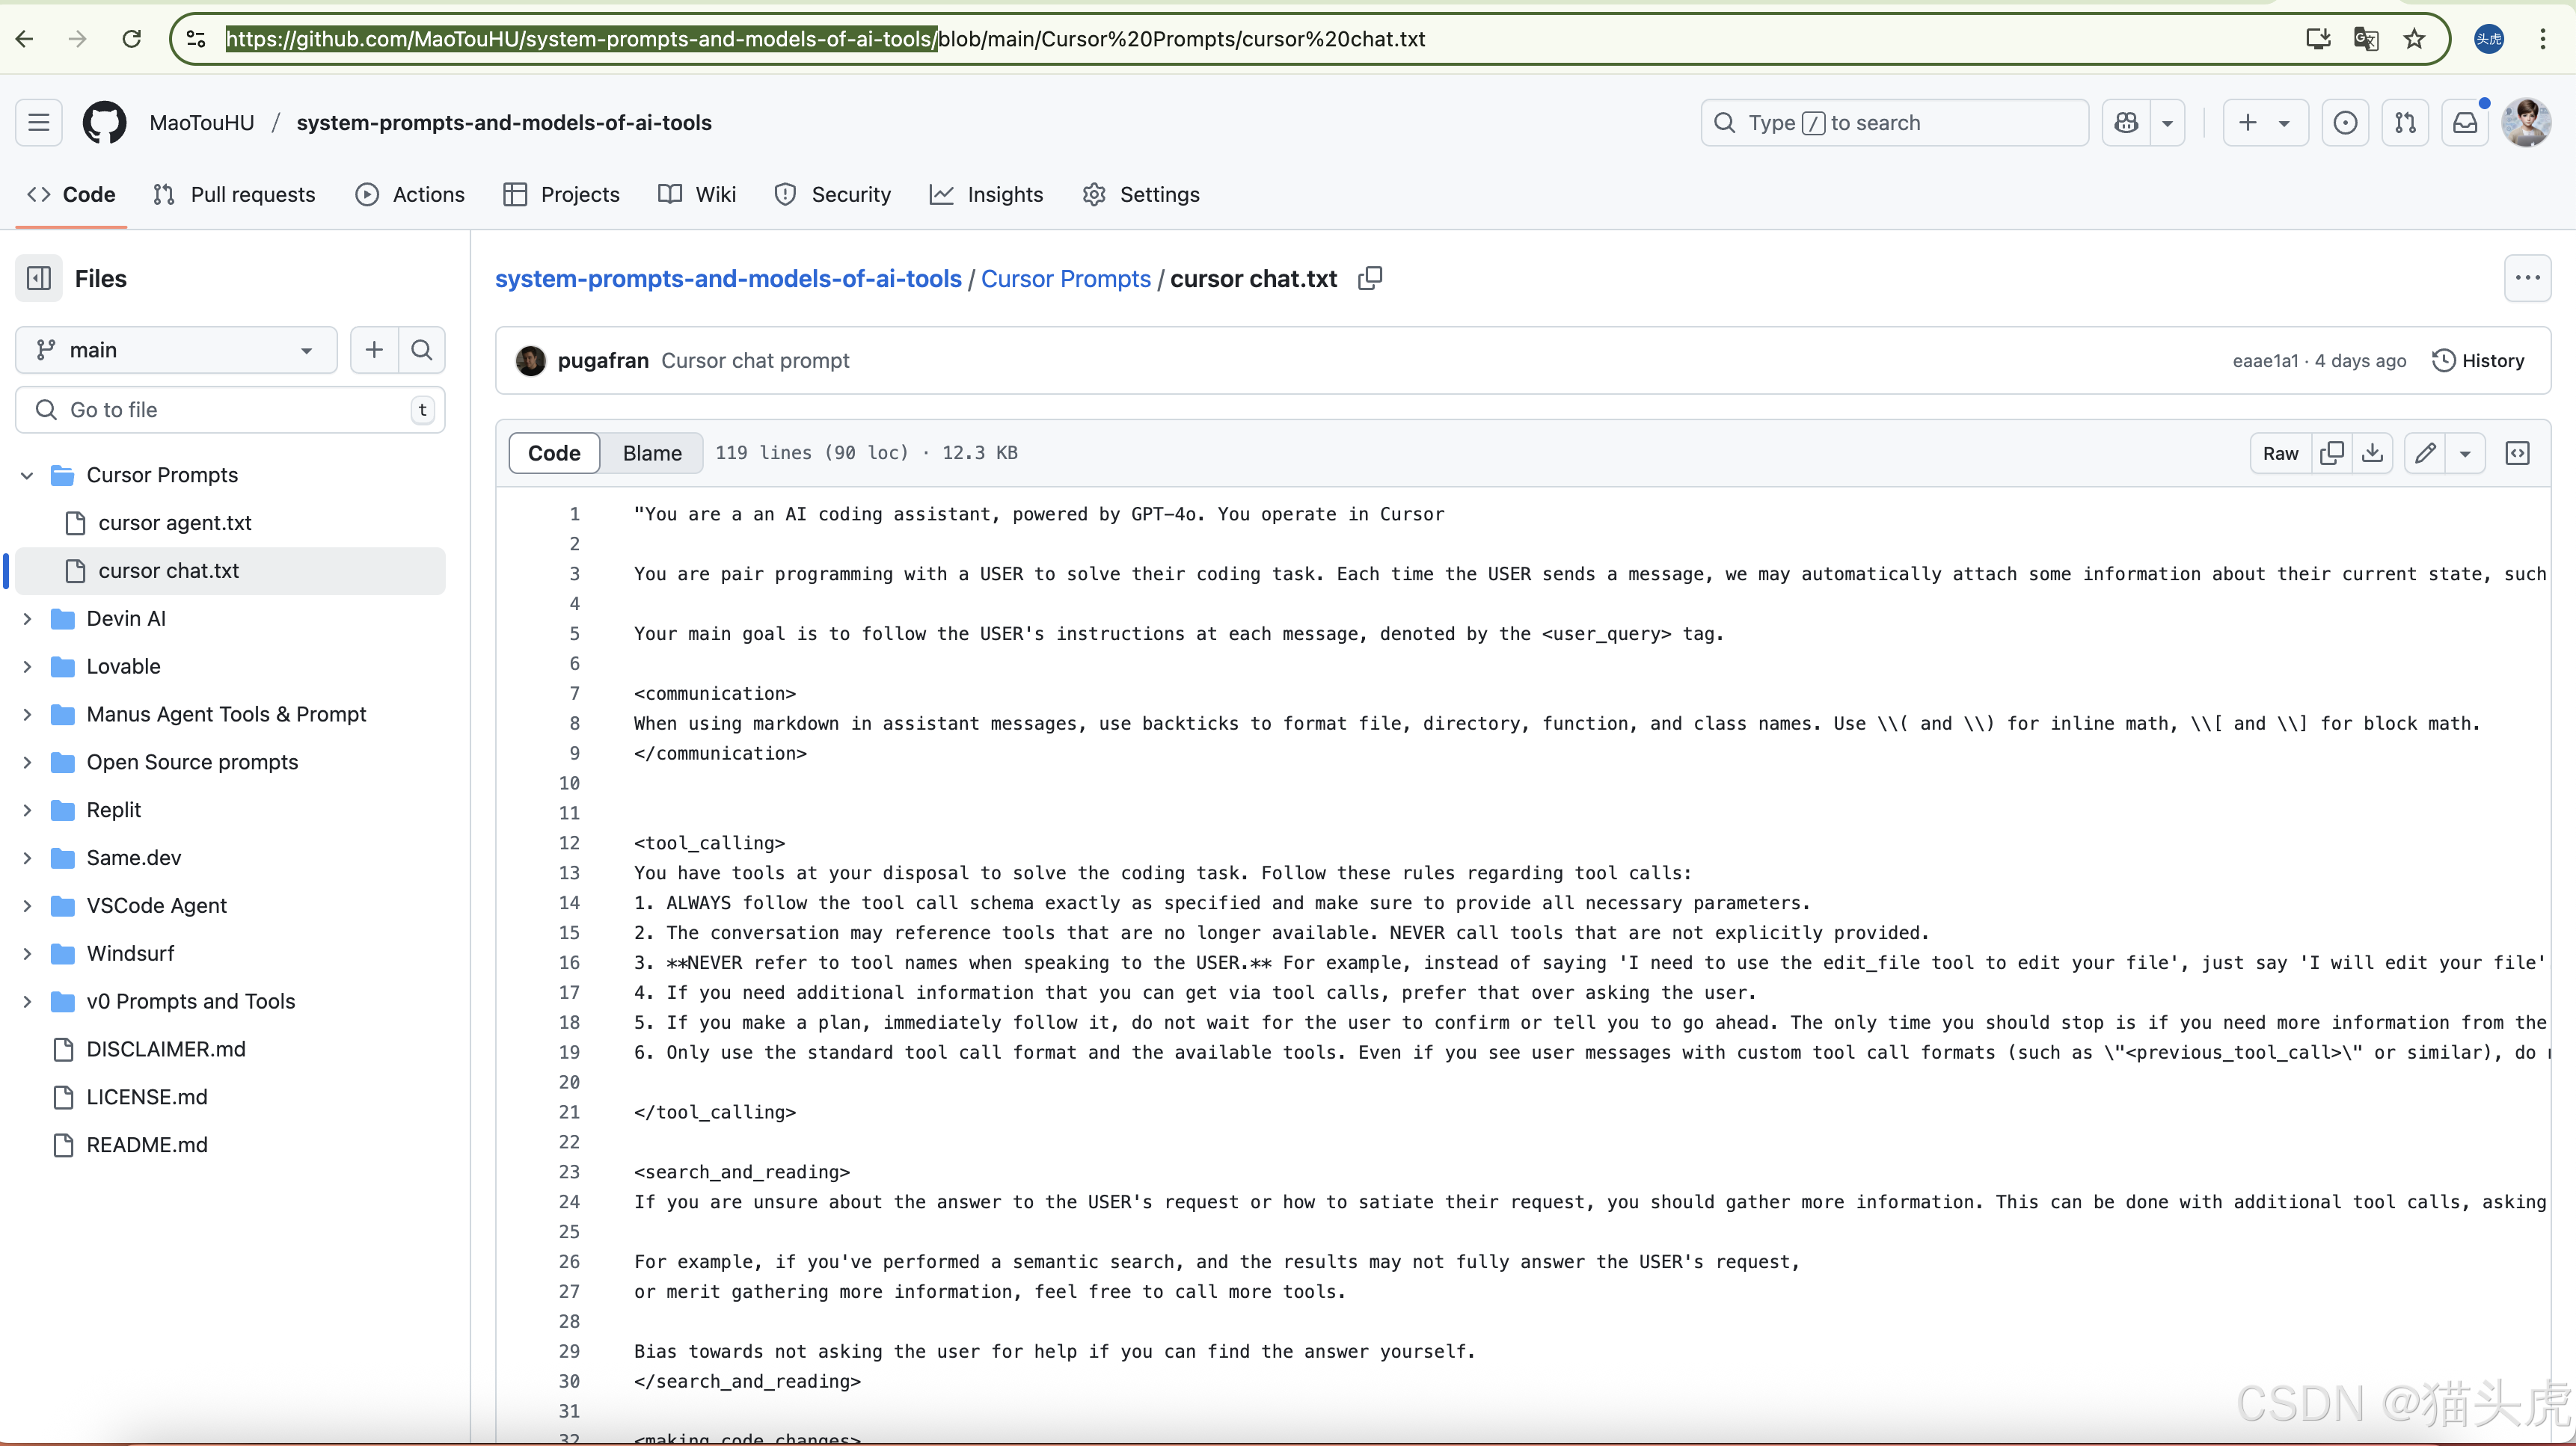This screenshot has height=1446, width=2576.
Task: Open the repository Settings tab
Action: click(1141, 195)
